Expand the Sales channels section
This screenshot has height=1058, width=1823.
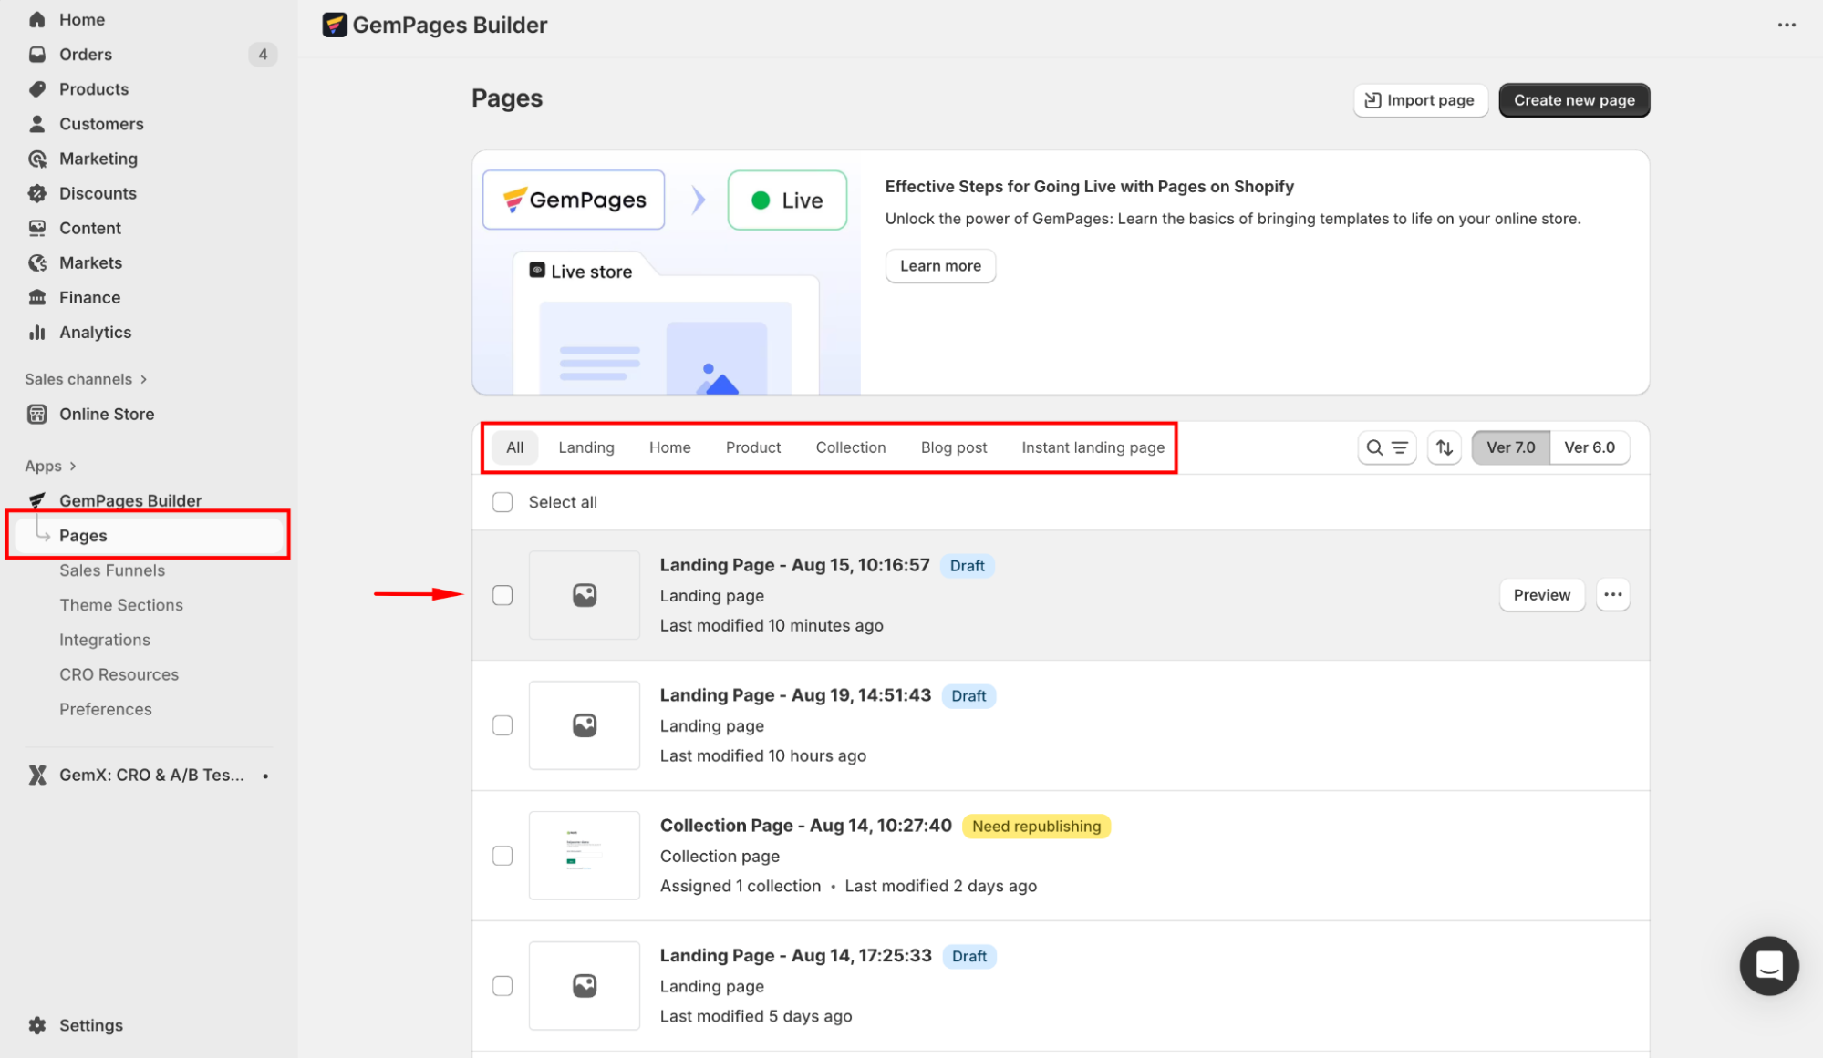tap(143, 379)
